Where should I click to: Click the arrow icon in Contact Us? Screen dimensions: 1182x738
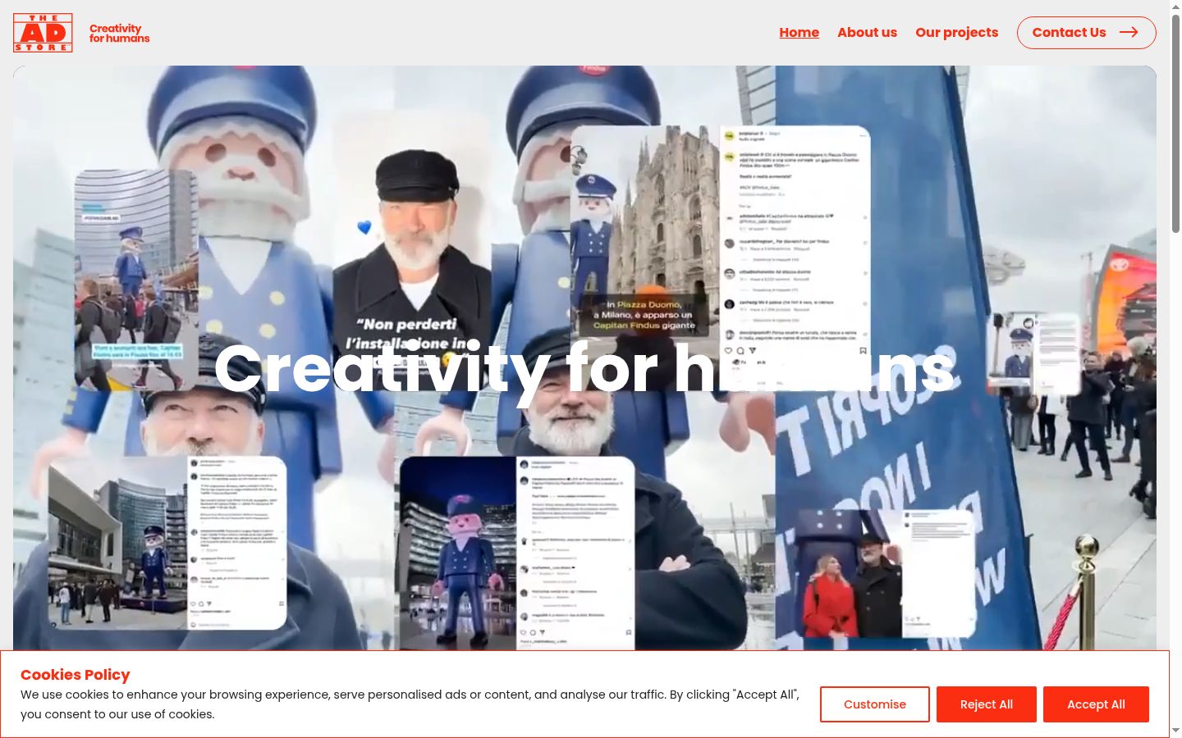(x=1129, y=33)
